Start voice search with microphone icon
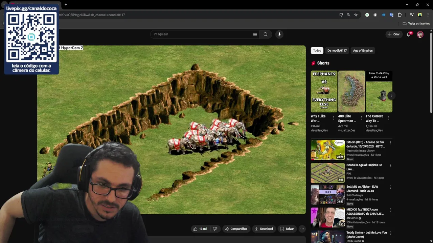Screen dimensions: 433x243 (x=279, y=34)
